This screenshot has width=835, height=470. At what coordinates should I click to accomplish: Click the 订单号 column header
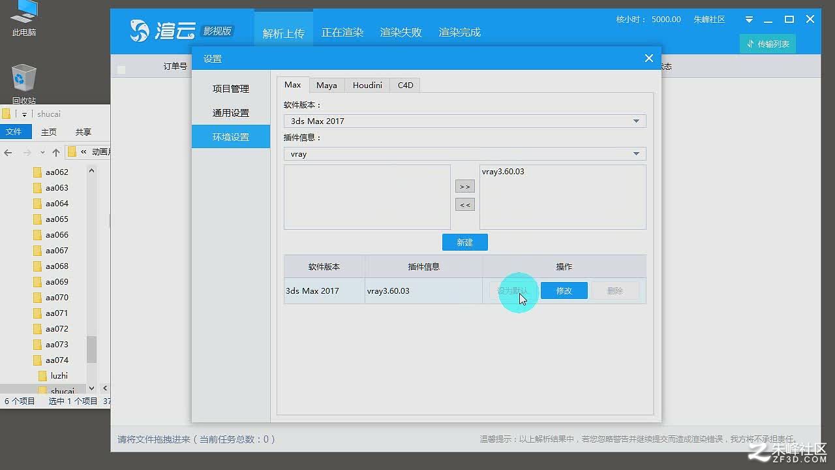click(x=175, y=66)
